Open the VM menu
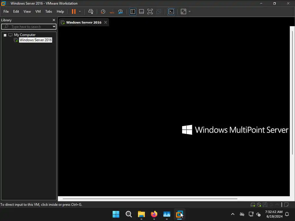Viewport: 295px width, 221px height. pyautogui.click(x=38, y=12)
